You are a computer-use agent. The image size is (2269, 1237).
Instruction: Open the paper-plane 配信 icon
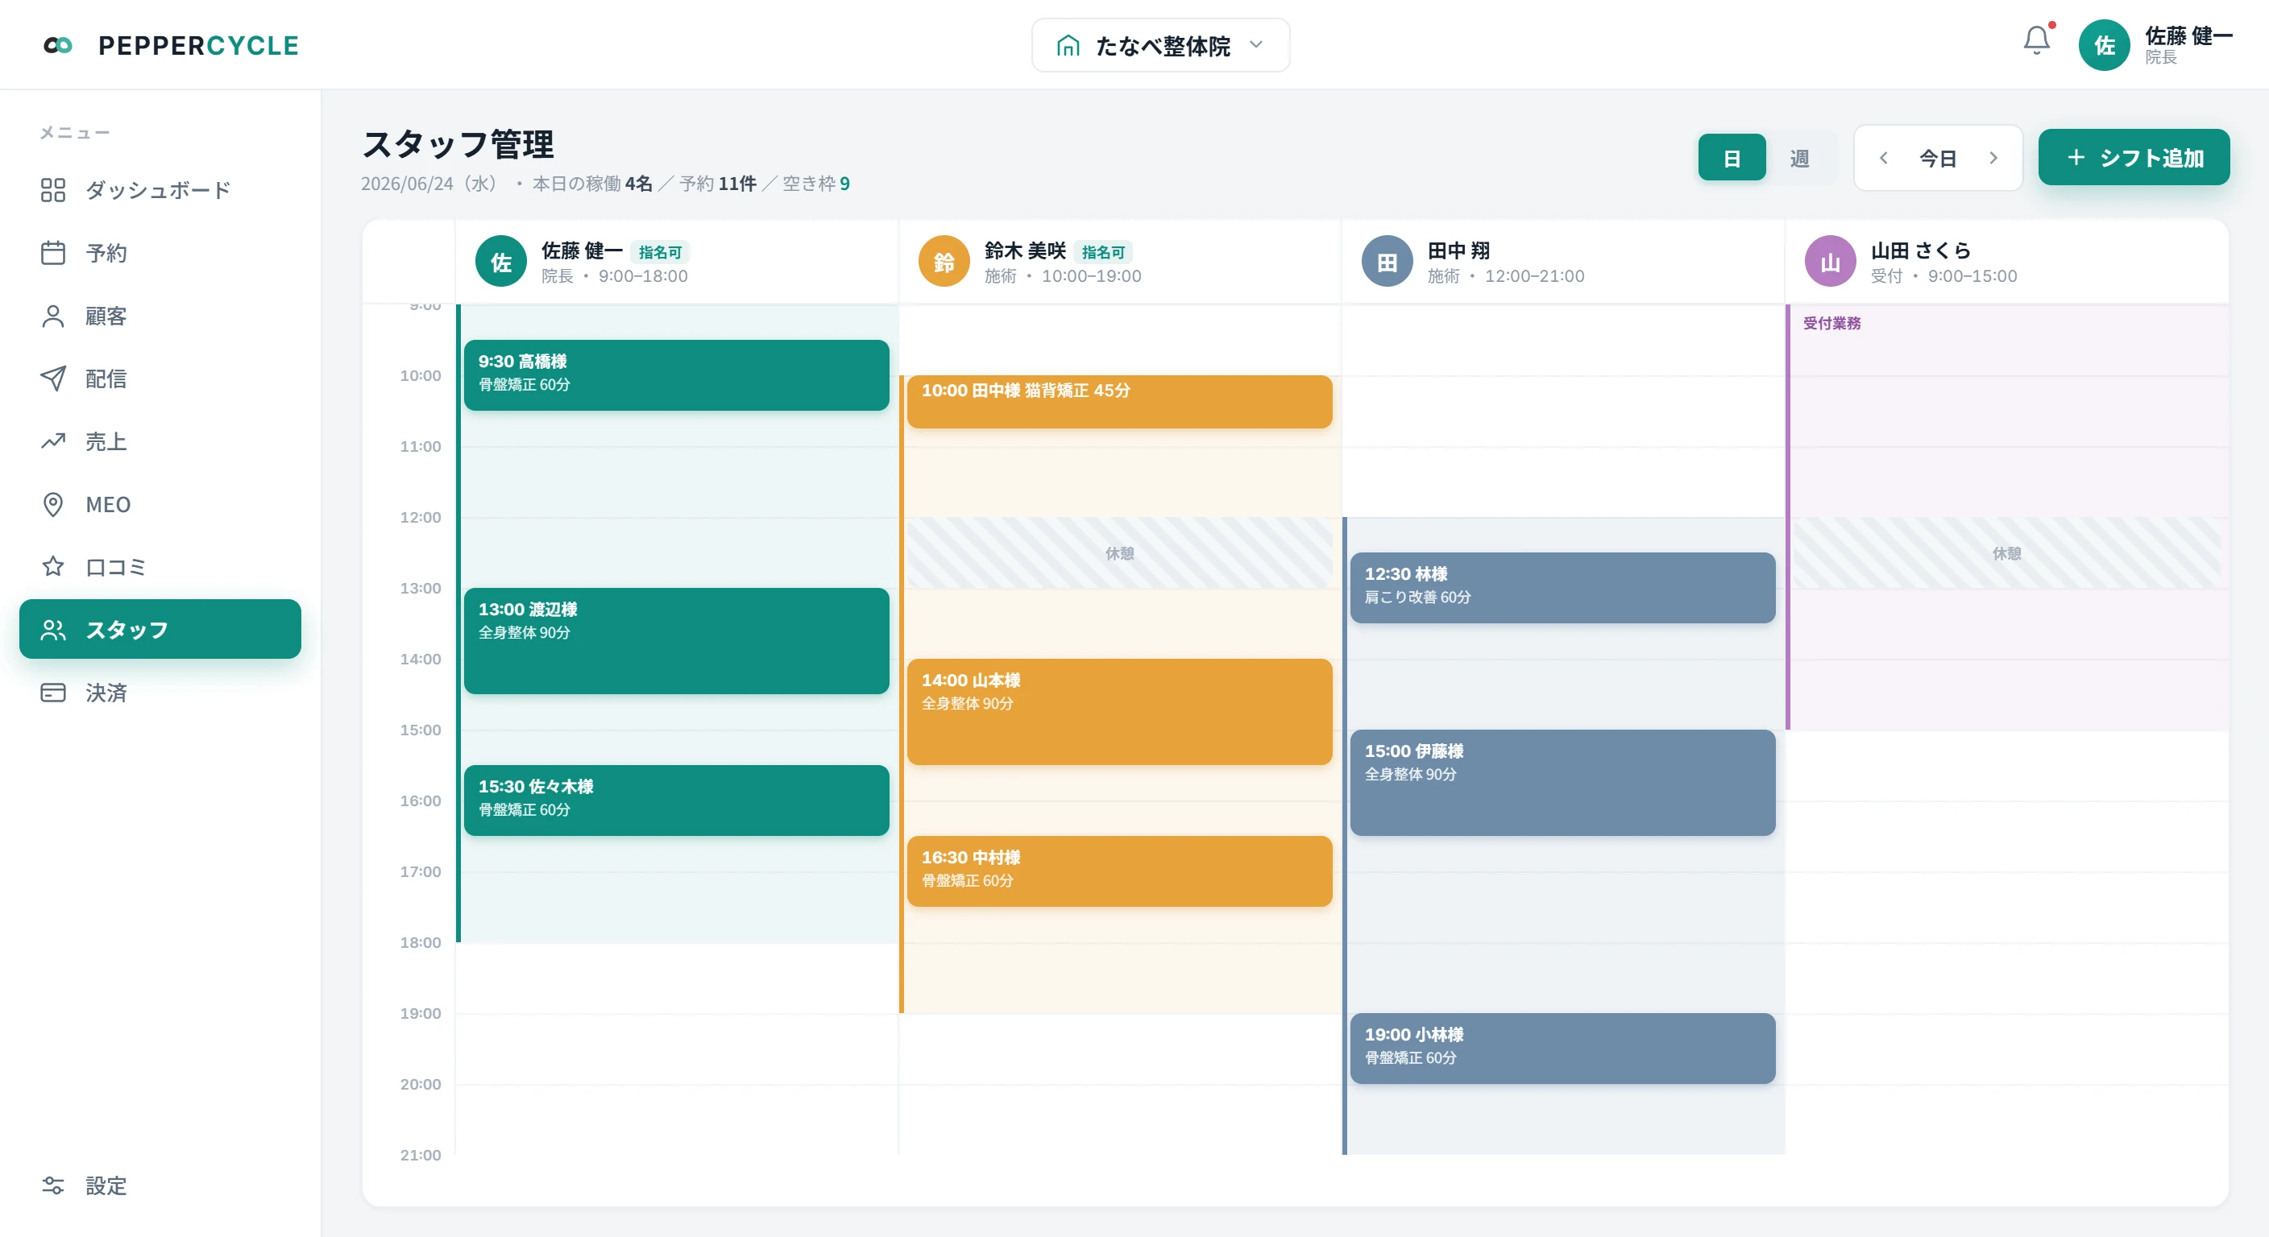(x=53, y=379)
